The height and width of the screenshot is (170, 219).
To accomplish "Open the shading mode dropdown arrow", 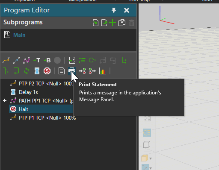I will pyautogui.click(x=151, y=158).
